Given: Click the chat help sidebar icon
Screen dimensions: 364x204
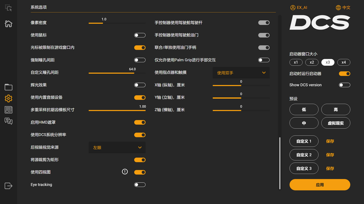Looking at the screenshot, I should pos(8,121).
